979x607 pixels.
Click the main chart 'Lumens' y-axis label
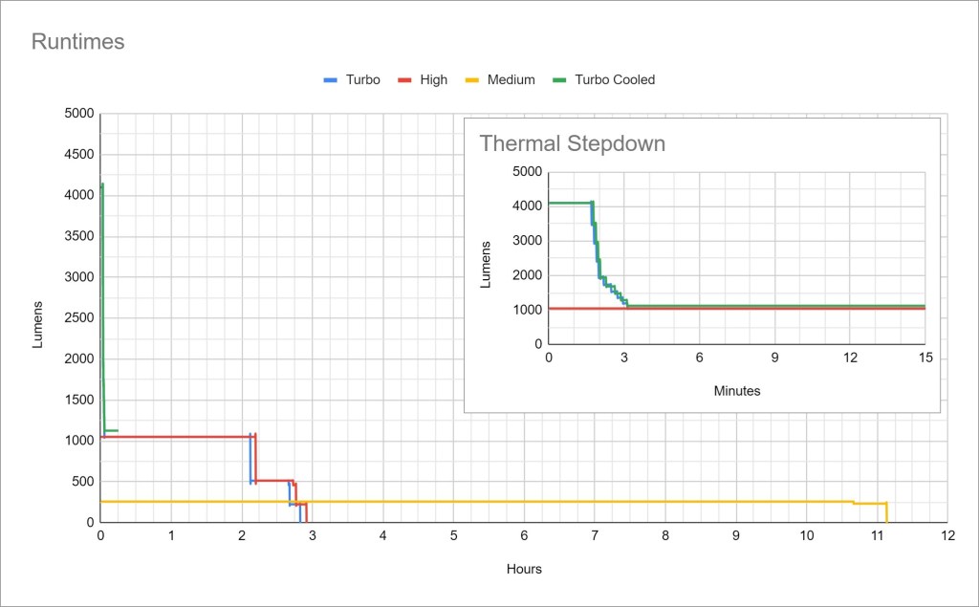[x=38, y=324]
